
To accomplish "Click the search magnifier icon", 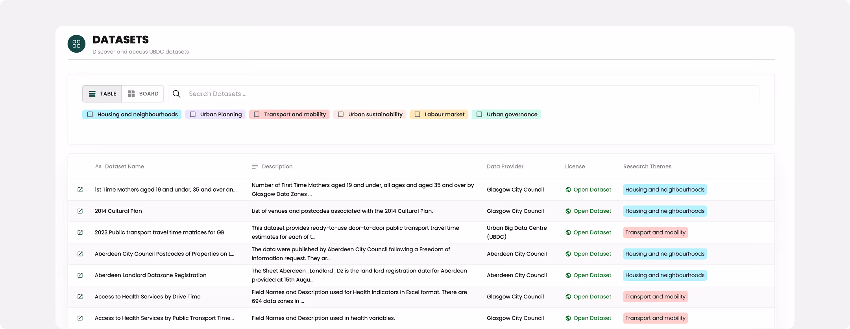I will [177, 94].
